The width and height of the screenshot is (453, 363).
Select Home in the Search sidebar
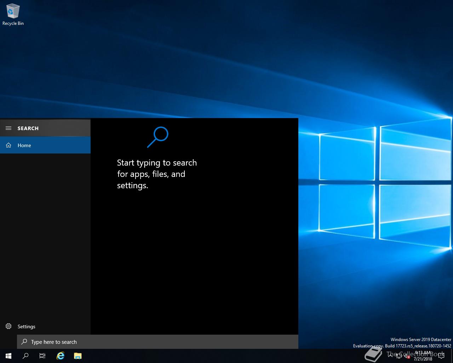45,145
